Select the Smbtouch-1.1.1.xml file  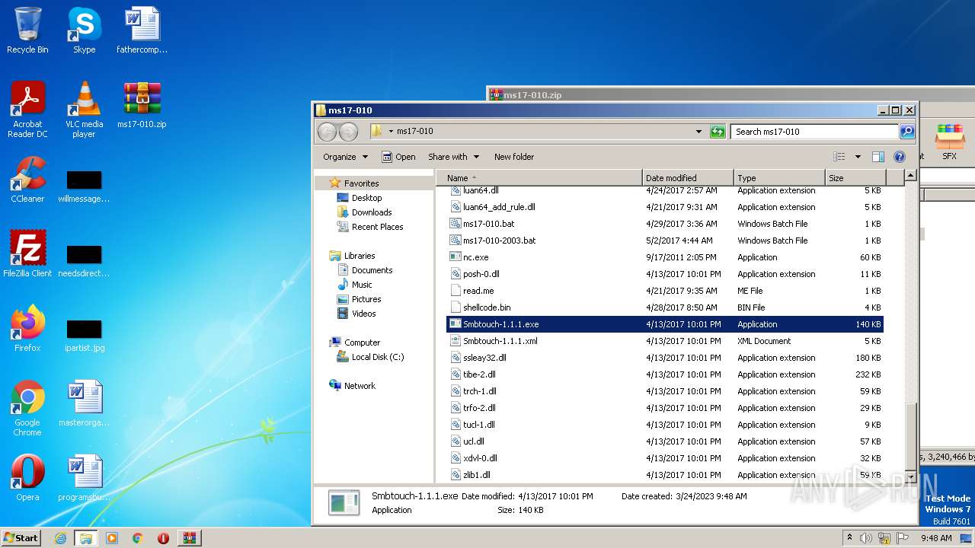(x=665, y=341)
